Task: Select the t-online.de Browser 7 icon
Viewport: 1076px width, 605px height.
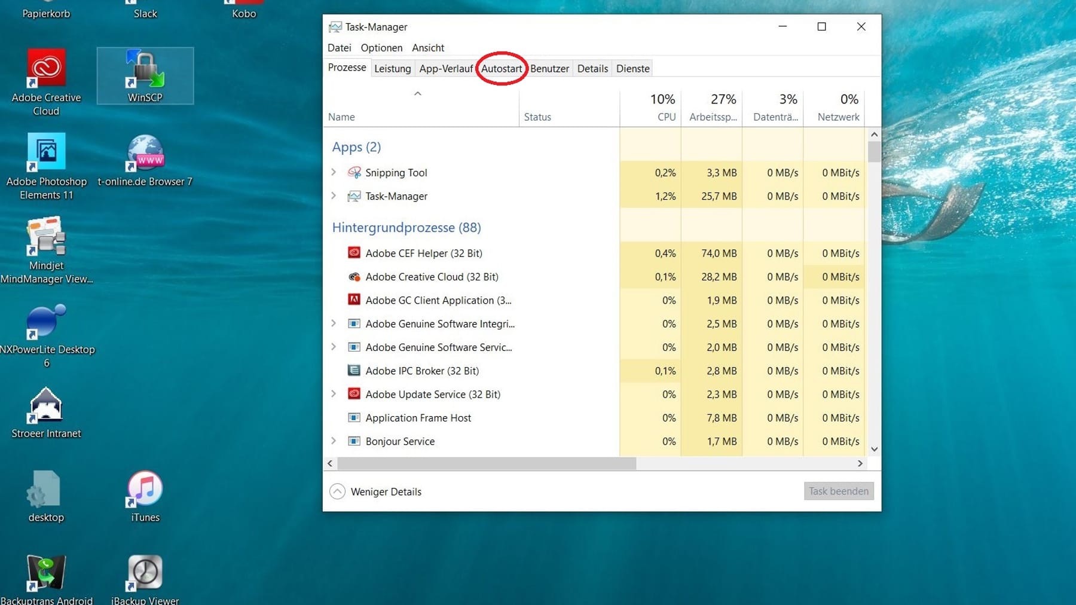Action: pyautogui.click(x=145, y=160)
